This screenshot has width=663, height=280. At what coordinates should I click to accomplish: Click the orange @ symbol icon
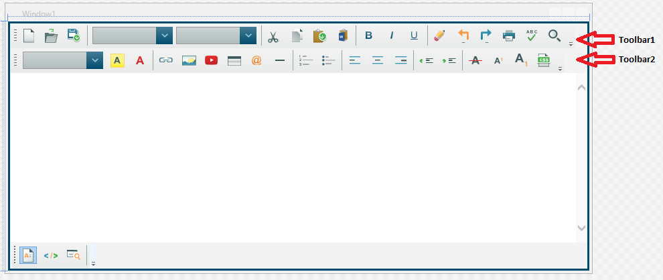(x=256, y=60)
